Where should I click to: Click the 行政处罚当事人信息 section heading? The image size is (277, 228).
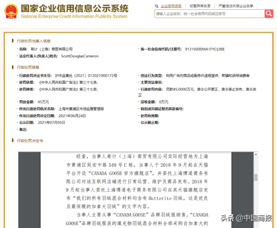(x=33, y=41)
